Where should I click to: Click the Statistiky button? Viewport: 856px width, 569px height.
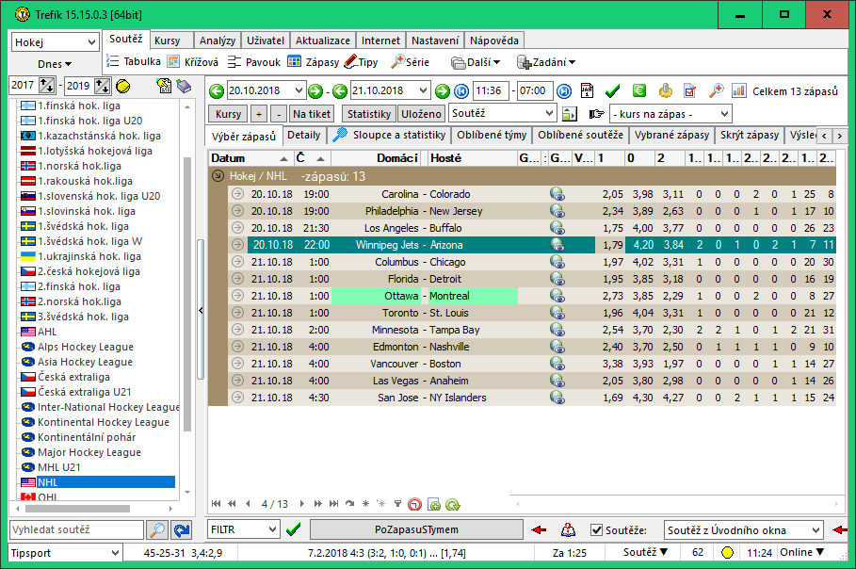(369, 114)
